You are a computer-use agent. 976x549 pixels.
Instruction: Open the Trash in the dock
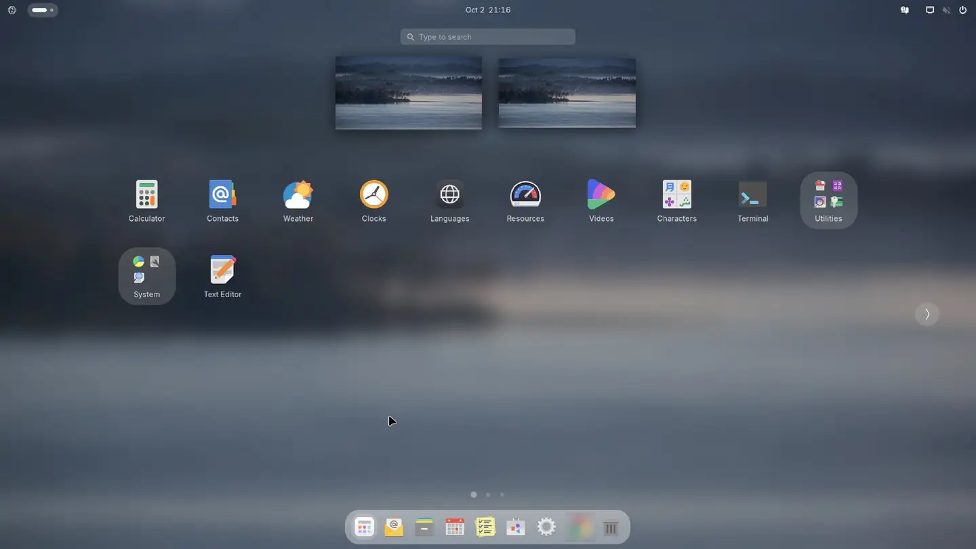(611, 527)
